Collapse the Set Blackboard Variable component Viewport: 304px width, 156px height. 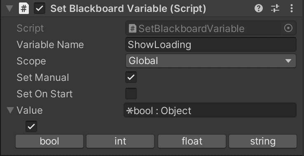[9, 9]
